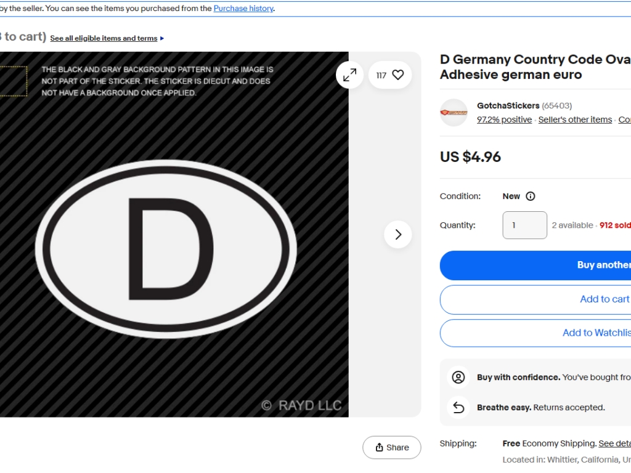Click the D oval sticker product image
The image size is (631, 473).
(x=166, y=249)
